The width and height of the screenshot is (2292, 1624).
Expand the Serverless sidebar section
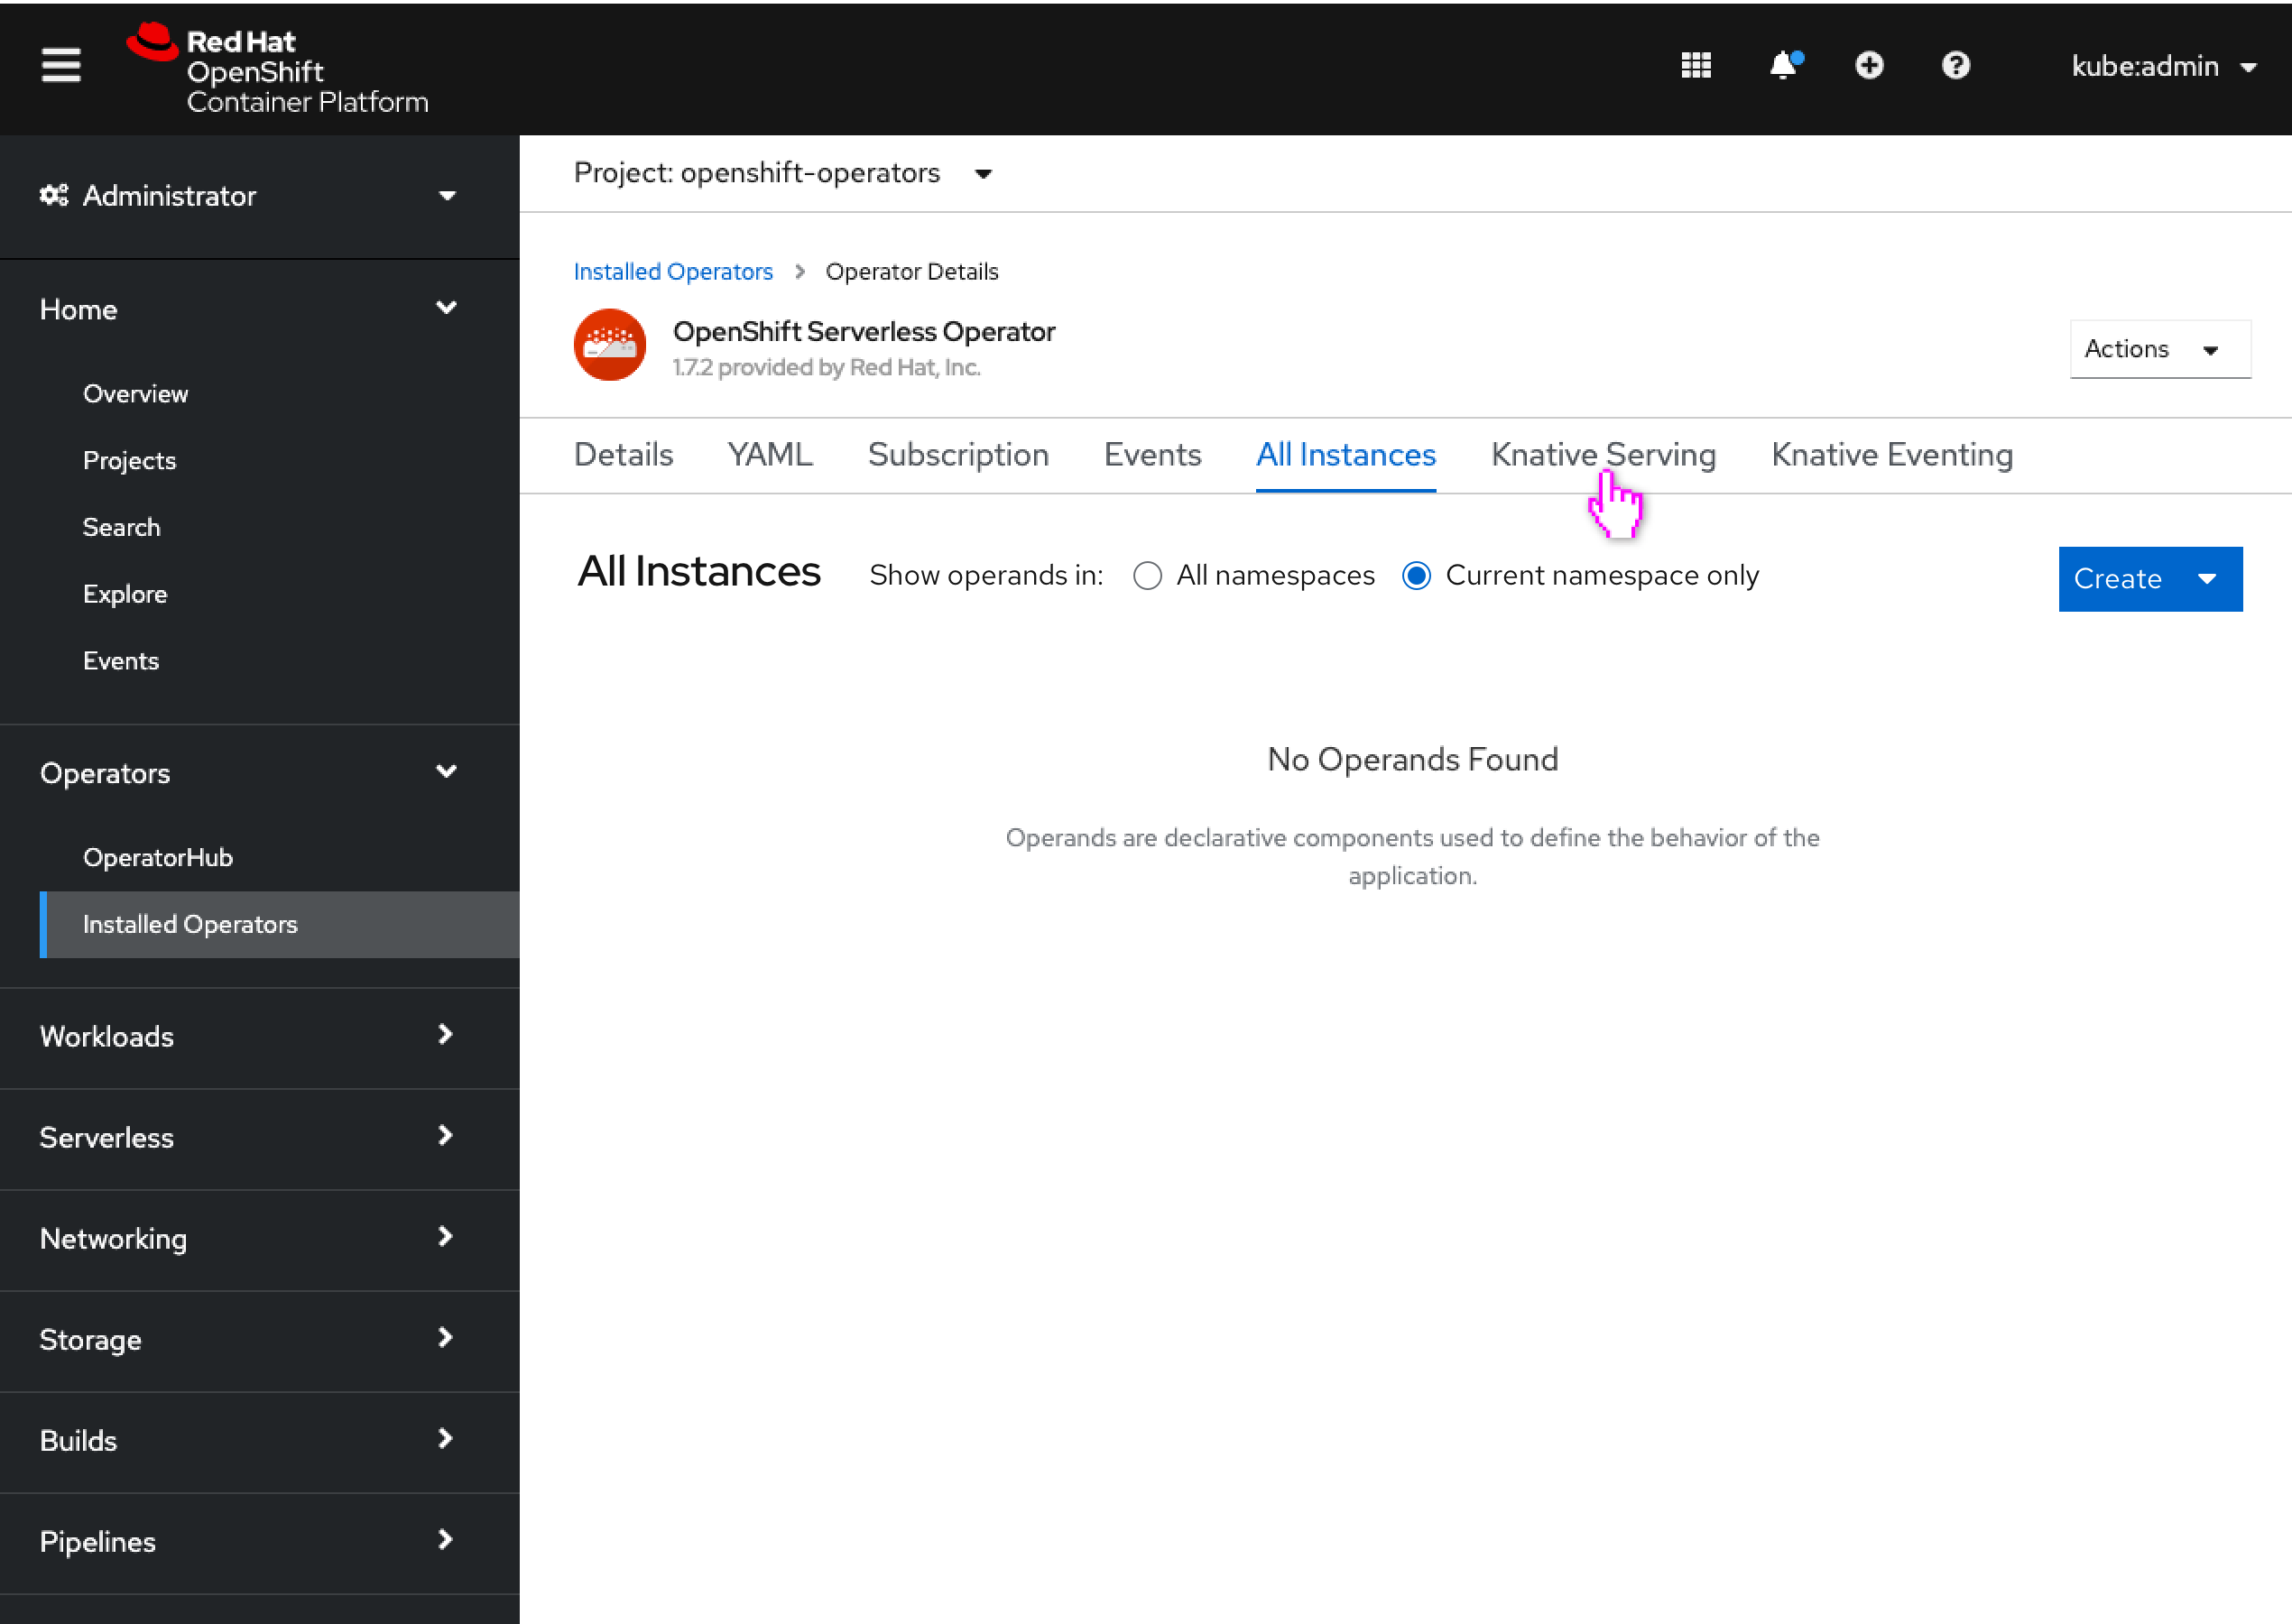254,1139
